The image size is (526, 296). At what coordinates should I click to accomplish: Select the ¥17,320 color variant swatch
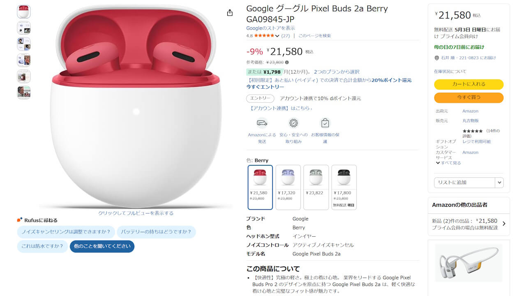tap(288, 187)
